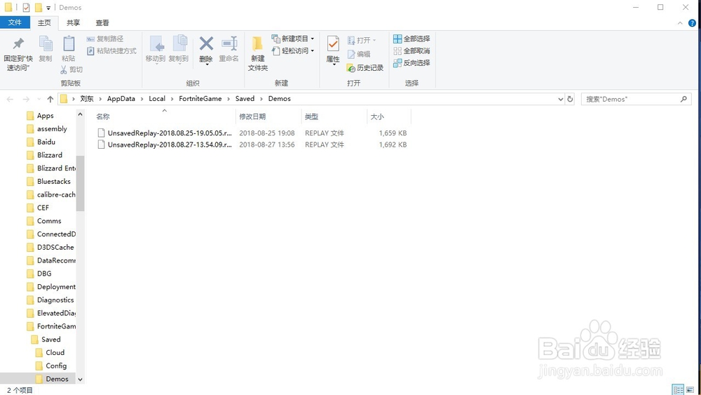Screen dimensions: 701x395
Task: Switch to View (查看) tab
Action: [x=102, y=23]
